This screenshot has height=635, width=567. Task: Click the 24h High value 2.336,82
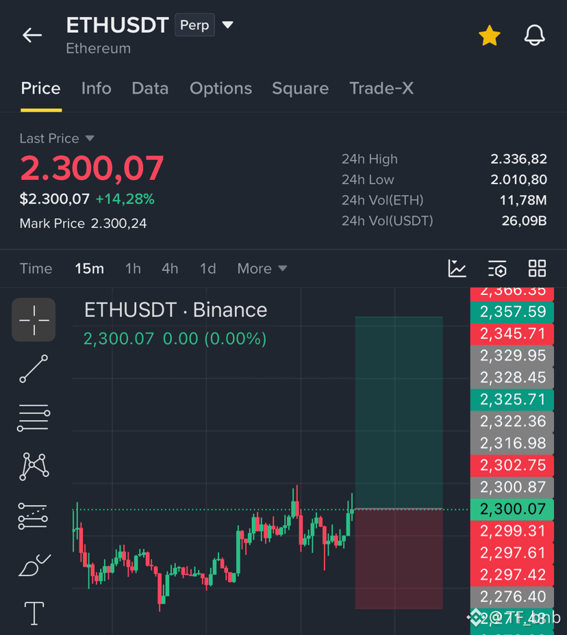[519, 159]
